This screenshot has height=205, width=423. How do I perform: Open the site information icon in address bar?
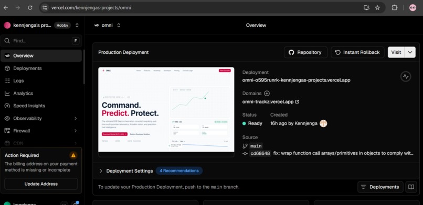click(x=45, y=8)
